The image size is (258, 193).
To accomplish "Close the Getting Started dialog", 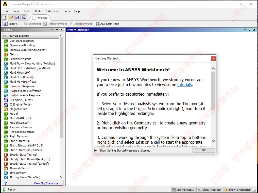I will (213, 59).
